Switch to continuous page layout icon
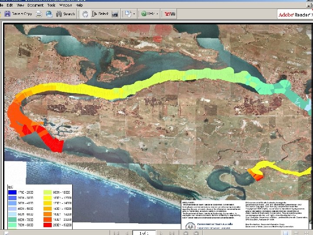Screen dimensions: 313x235 pyautogui.click(x=296, y=233)
